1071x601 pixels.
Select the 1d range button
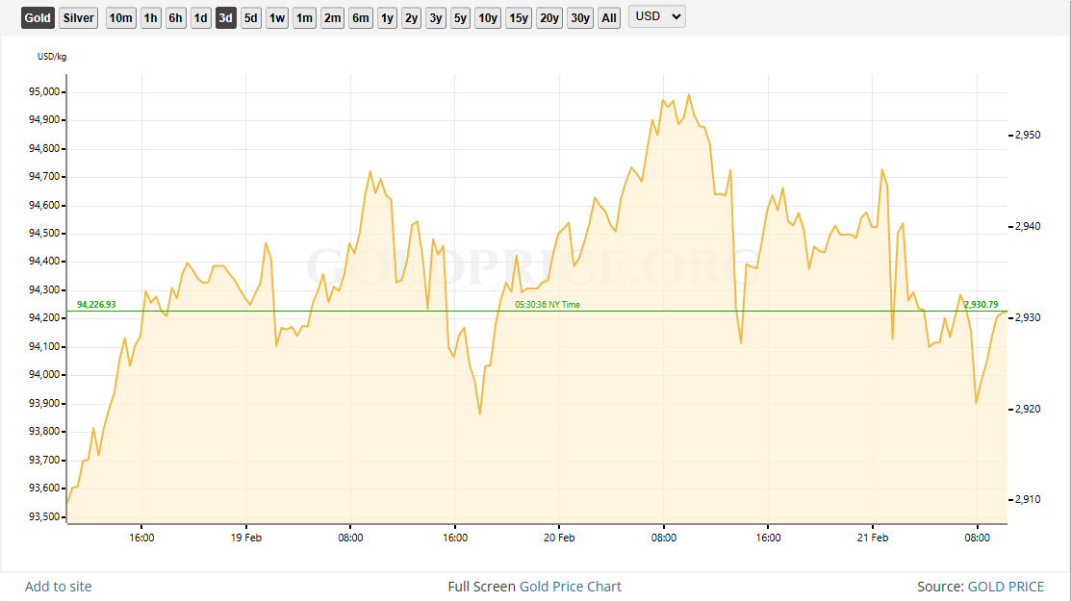tap(201, 17)
